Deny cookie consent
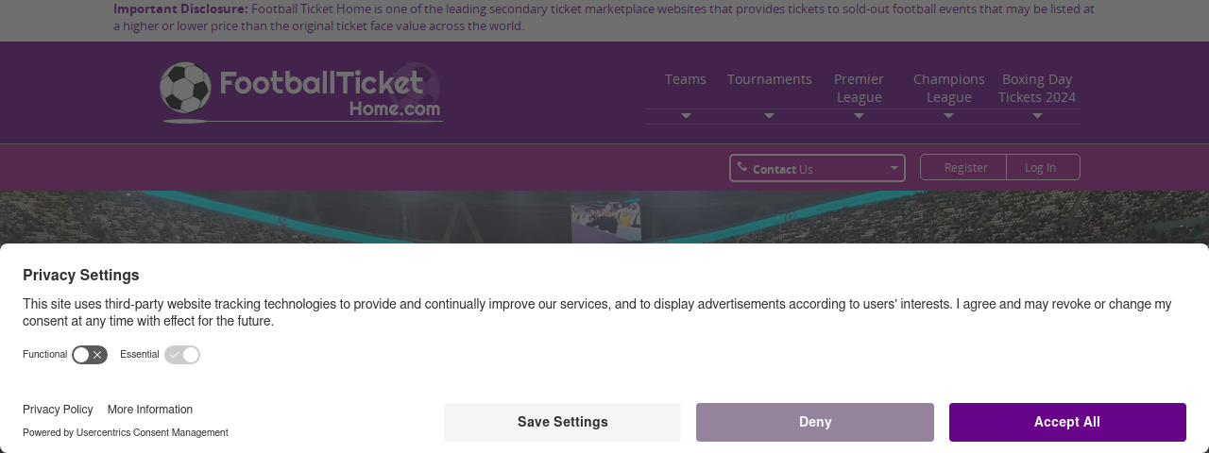Viewport: 1209px width, 453px height. click(815, 422)
